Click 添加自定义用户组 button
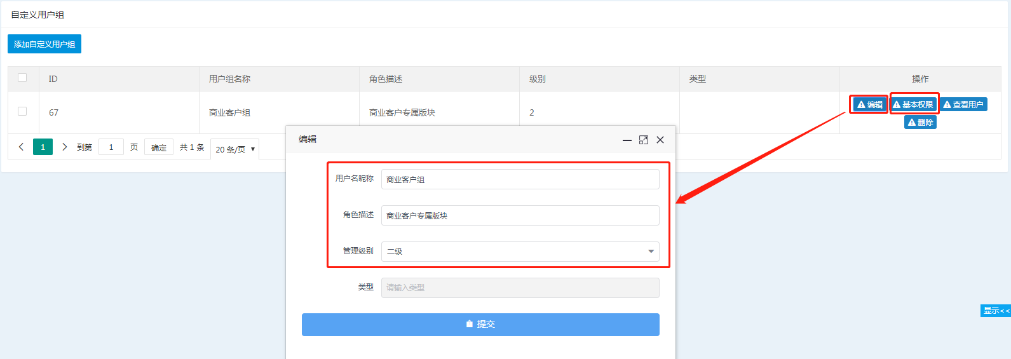This screenshot has width=1011, height=359. pyautogui.click(x=44, y=44)
